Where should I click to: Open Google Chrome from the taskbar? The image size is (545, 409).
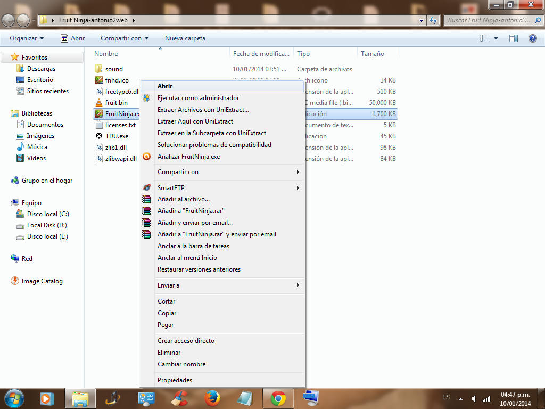pyautogui.click(x=278, y=398)
